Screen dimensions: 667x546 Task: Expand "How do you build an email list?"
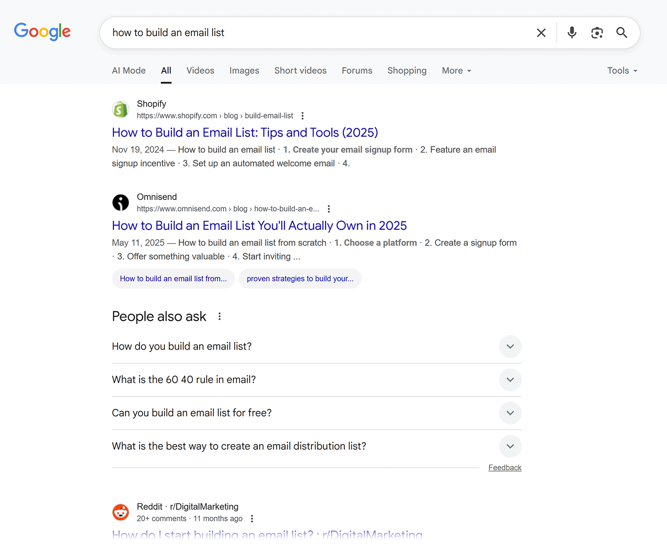click(510, 347)
